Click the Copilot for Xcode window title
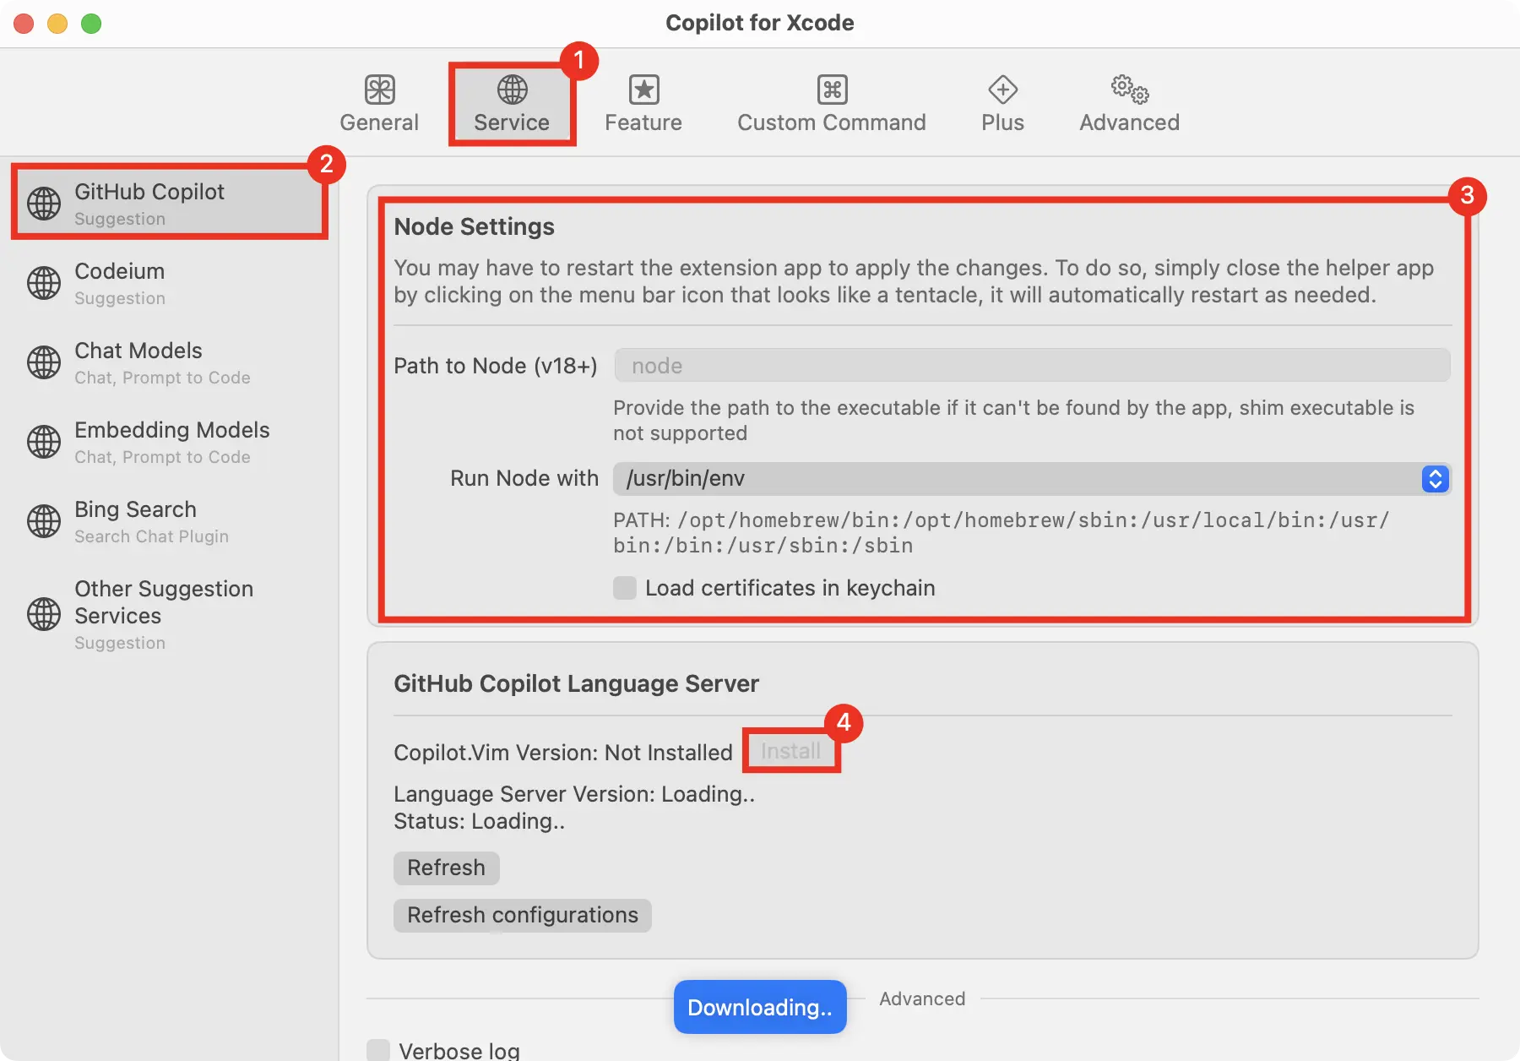The height and width of the screenshot is (1061, 1520). click(760, 23)
